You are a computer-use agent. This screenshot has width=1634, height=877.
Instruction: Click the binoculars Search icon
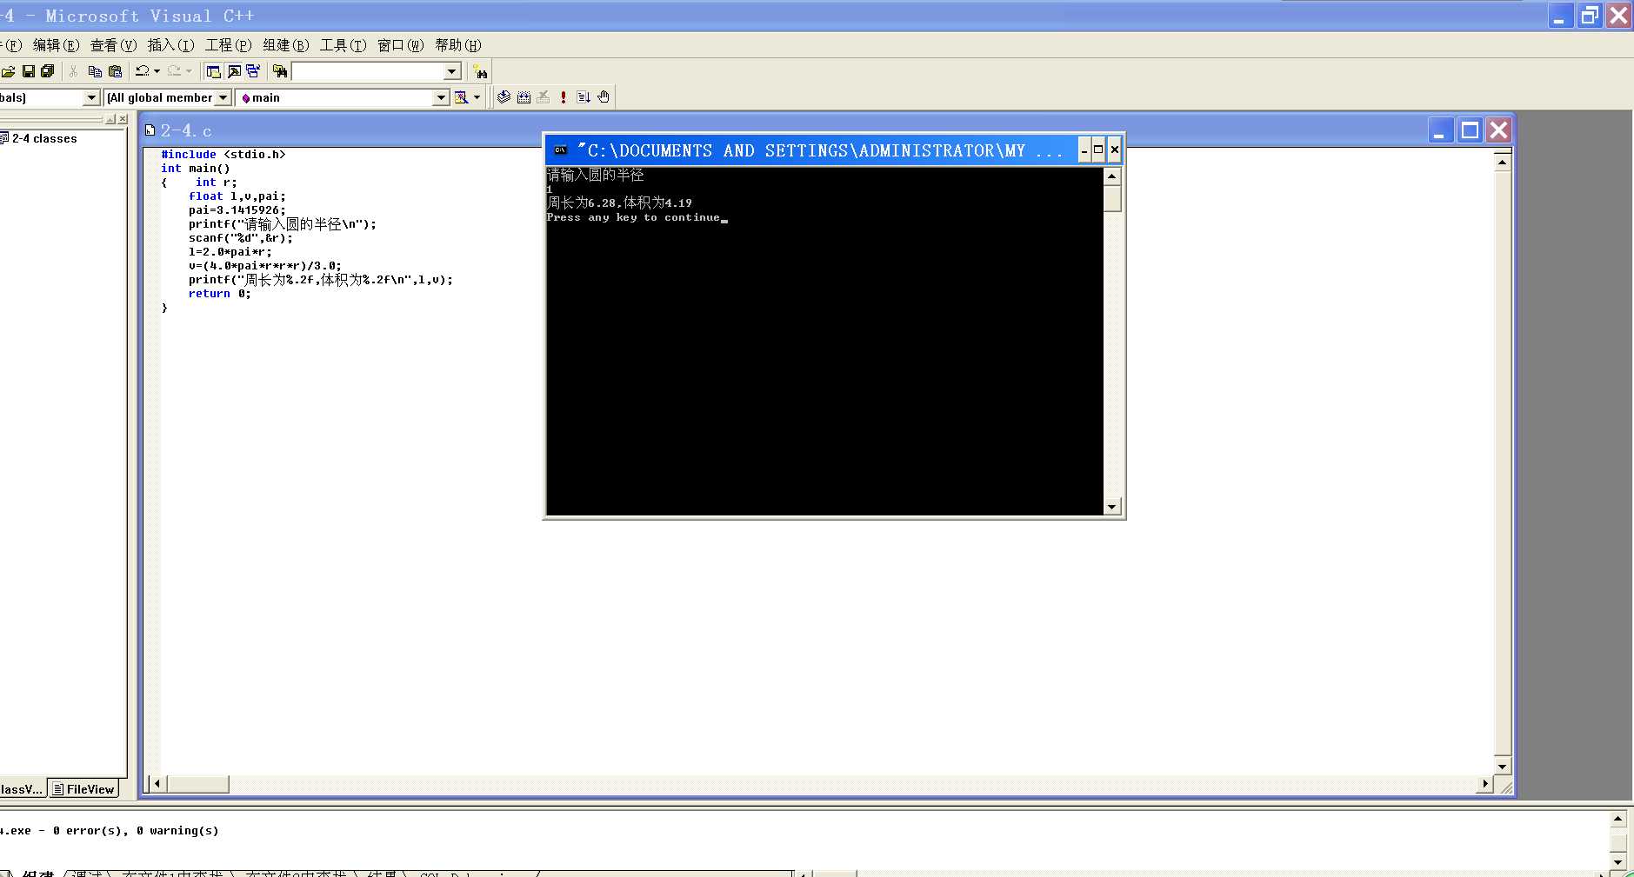coord(481,72)
